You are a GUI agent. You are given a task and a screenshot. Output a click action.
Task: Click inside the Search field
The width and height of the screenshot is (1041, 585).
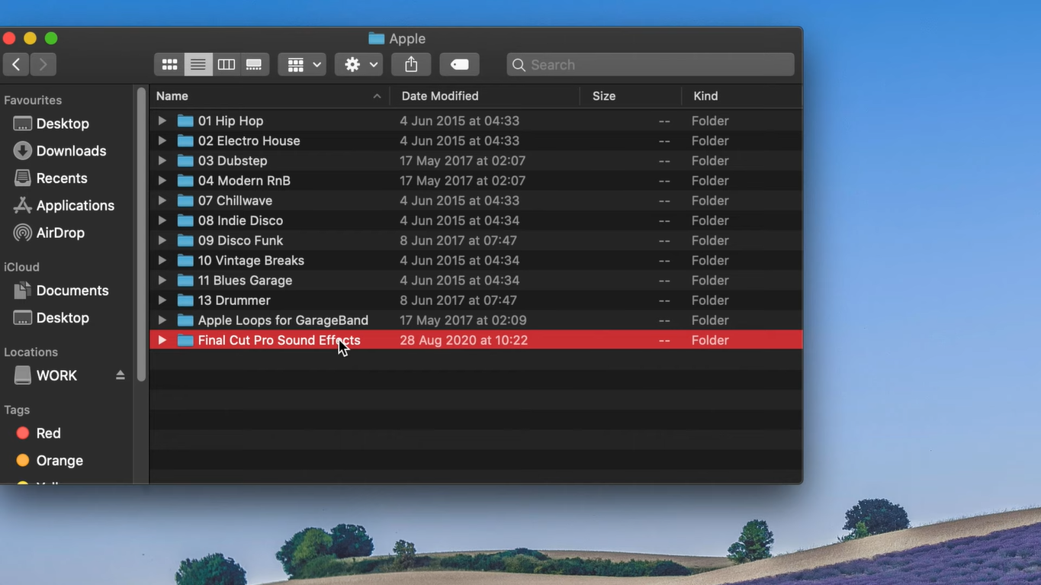pyautogui.click(x=650, y=65)
